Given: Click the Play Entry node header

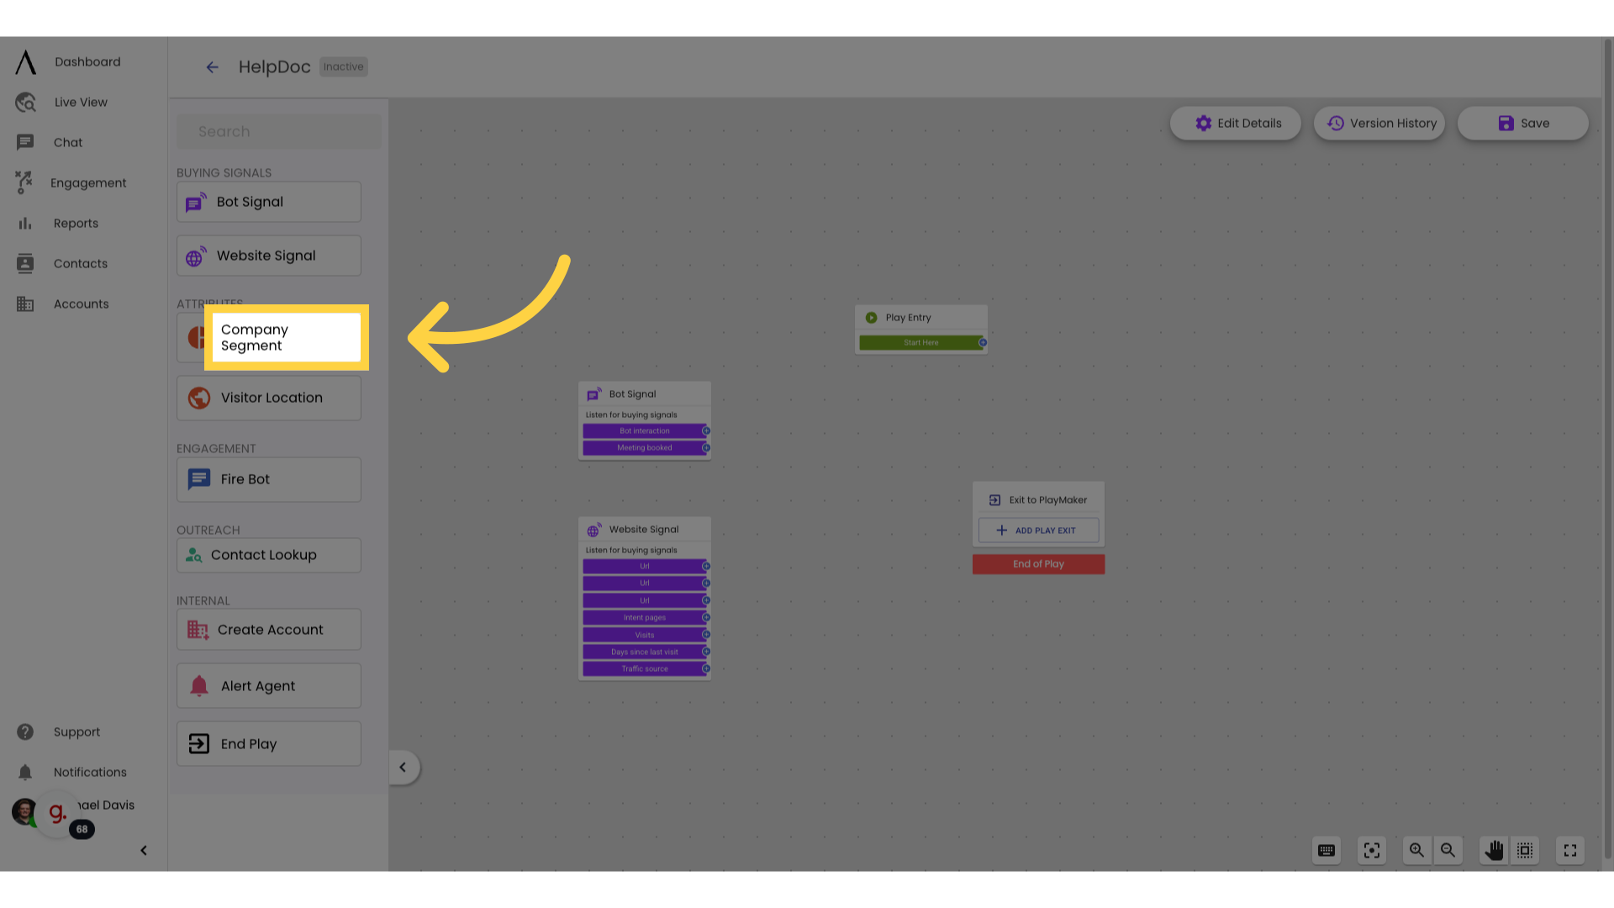Looking at the screenshot, I should click(x=921, y=318).
